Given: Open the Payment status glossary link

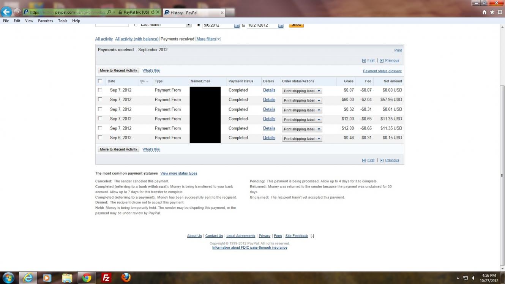Looking at the screenshot, I should click(382, 71).
